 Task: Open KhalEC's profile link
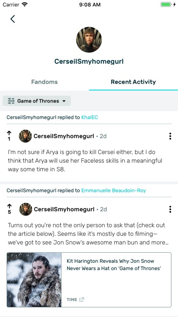pos(89,117)
